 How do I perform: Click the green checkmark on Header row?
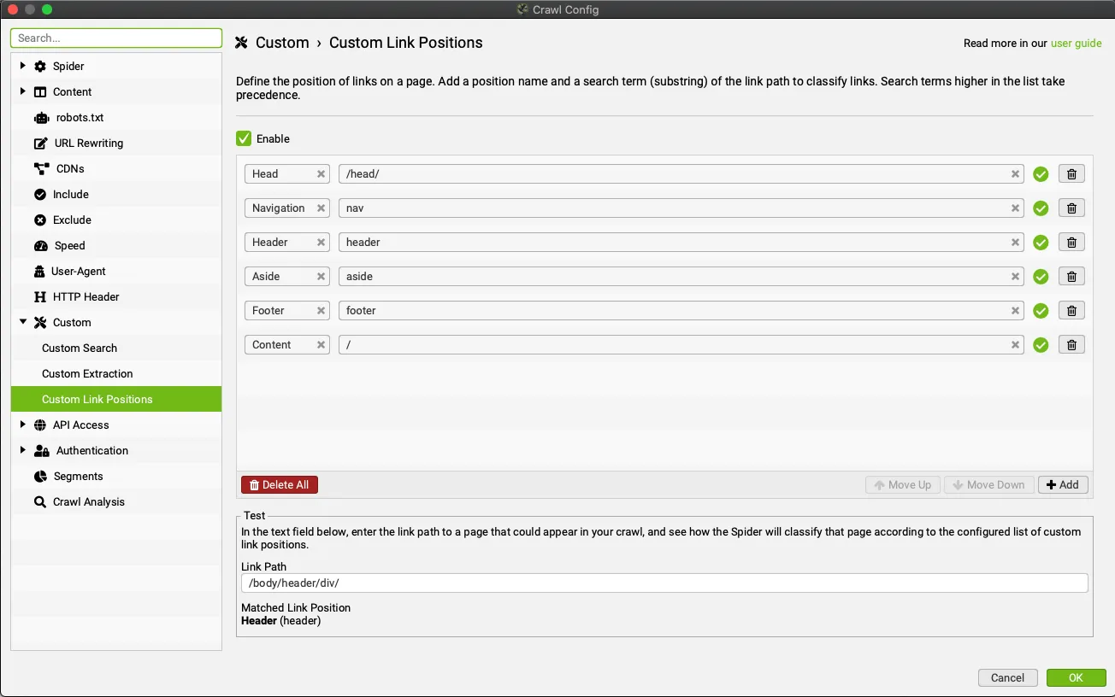pyautogui.click(x=1041, y=243)
